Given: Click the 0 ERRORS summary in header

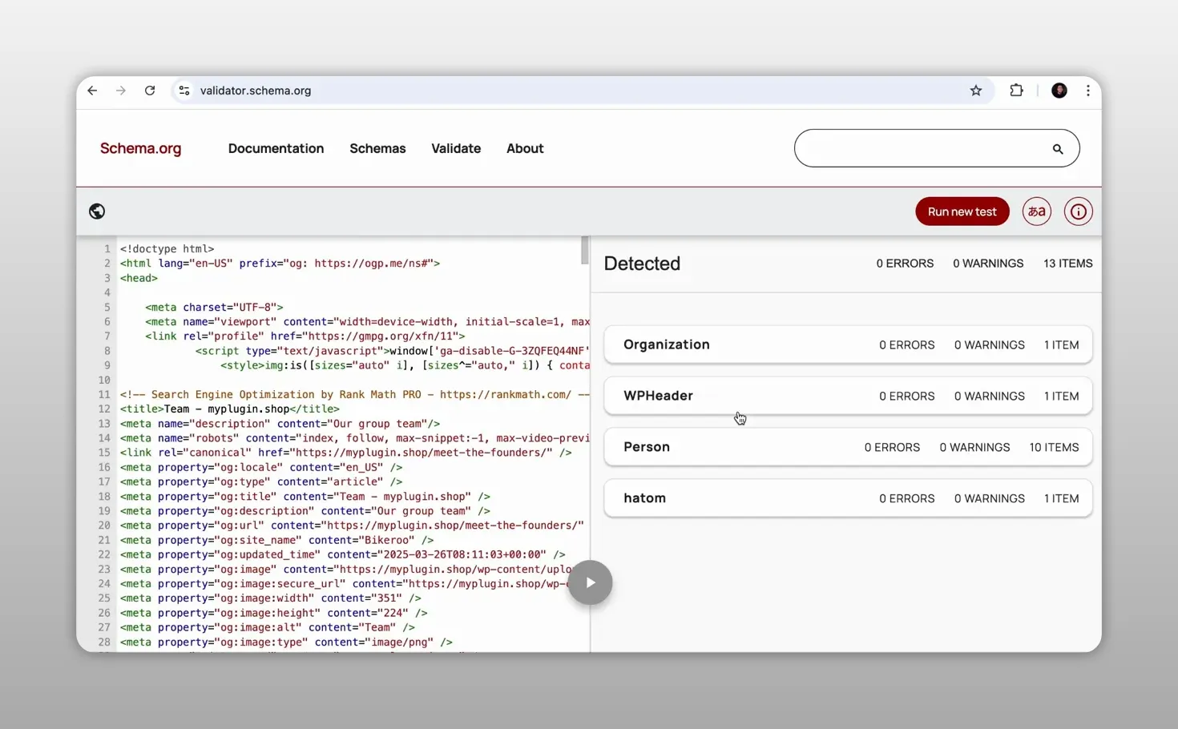Looking at the screenshot, I should (x=905, y=264).
